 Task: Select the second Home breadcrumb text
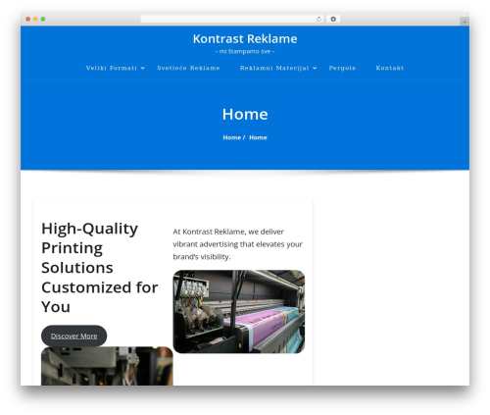coord(258,137)
